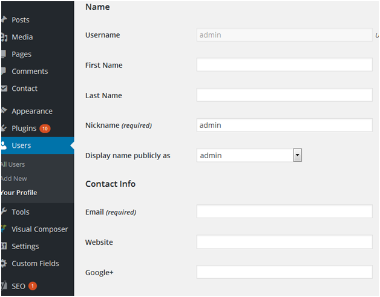Open the Your Profile submenu link

point(19,193)
